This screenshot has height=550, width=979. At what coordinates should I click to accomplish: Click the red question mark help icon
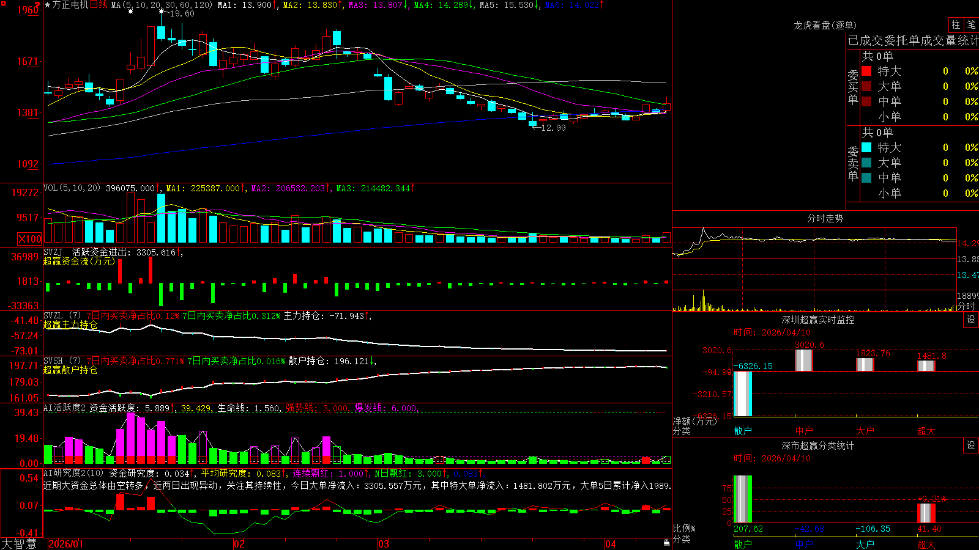[x=38, y=4]
